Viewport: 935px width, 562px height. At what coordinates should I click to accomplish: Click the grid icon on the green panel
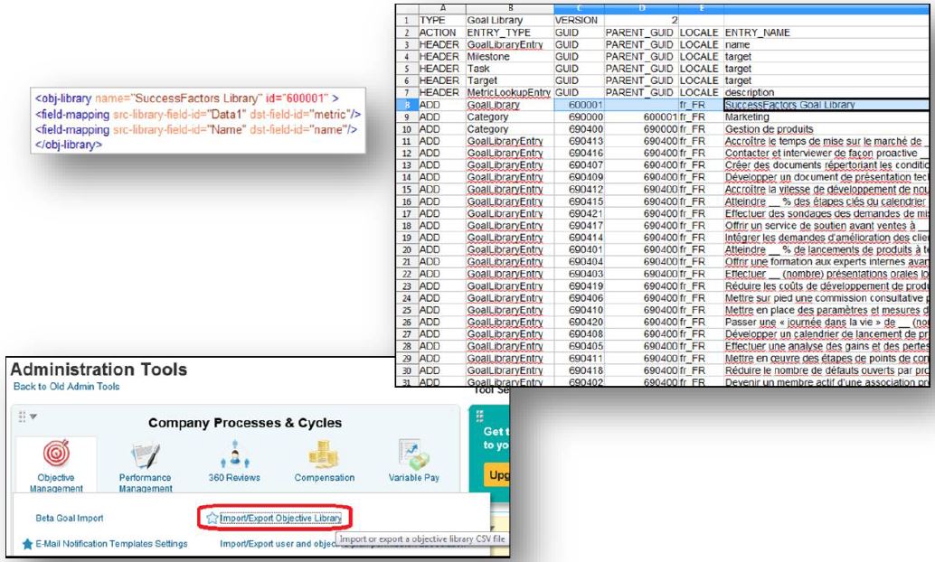[479, 416]
